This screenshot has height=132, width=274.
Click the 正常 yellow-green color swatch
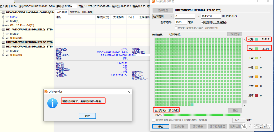(x=256, y=58)
